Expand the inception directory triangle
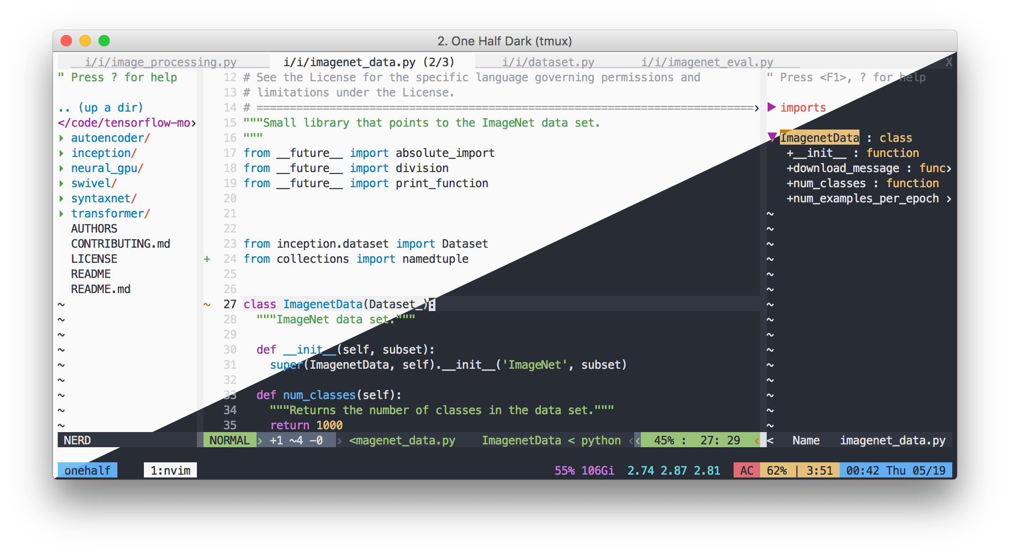This screenshot has height=555, width=1010. click(62, 153)
